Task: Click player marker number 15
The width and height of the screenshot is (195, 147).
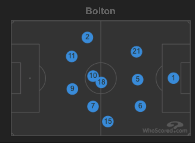Action: click(x=108, y=121)
